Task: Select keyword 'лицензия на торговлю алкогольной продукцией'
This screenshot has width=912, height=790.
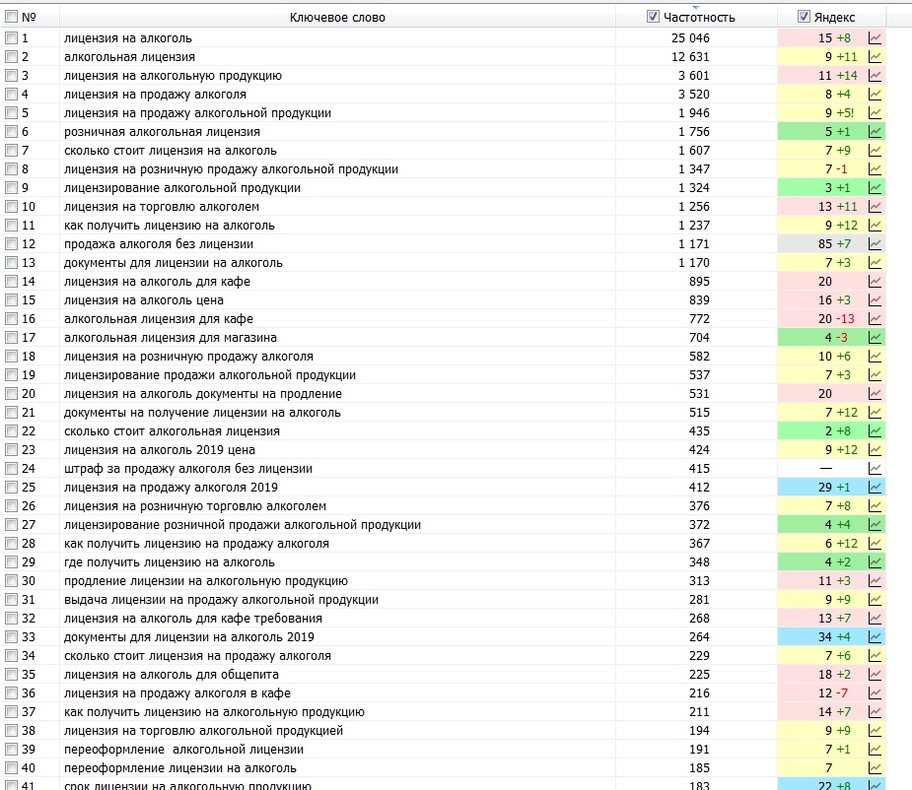Action: coord(203,731)
